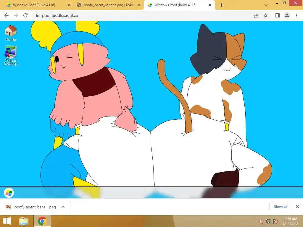Open Action Center flag icon
The width and height of the screenshot is (303, 227).
(x=275, y=221)
